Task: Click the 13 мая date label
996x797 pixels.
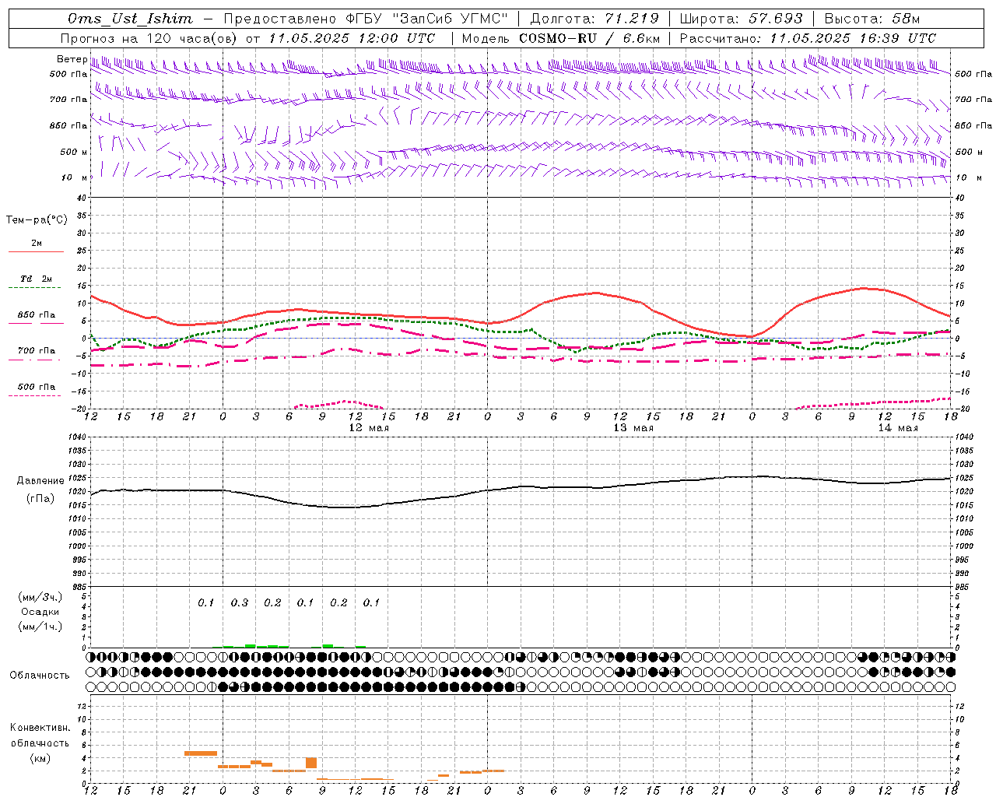Action: (633, 428)
